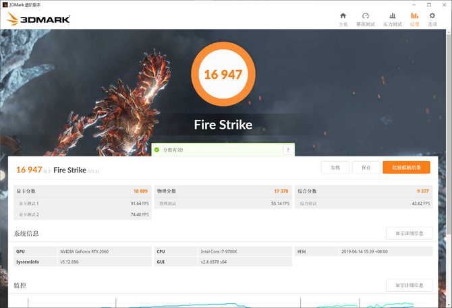This screenshot has height=308, width=452.
Task: Click the 系统信息 section heading
Action: coord(26,233)
